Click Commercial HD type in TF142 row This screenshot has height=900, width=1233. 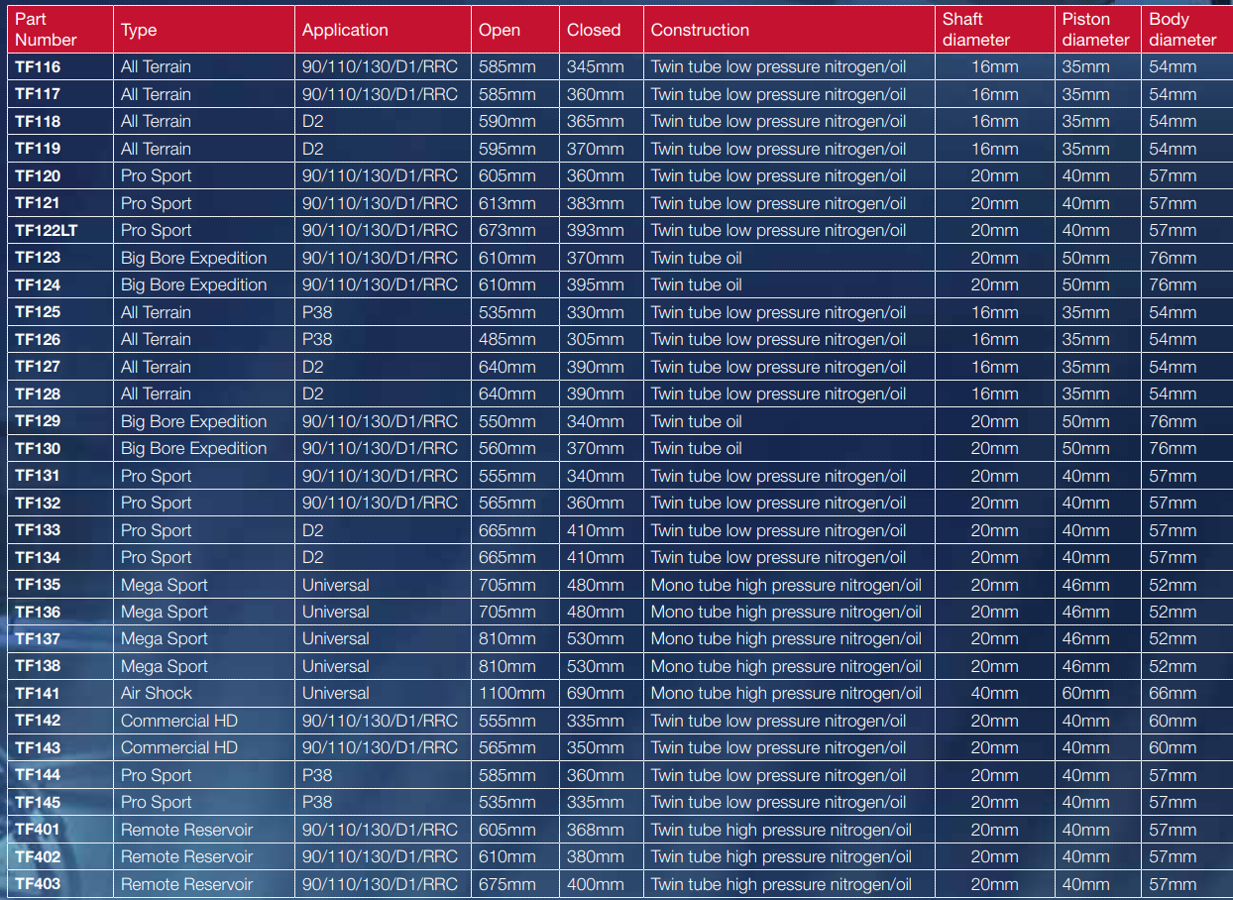pos(179,722)
